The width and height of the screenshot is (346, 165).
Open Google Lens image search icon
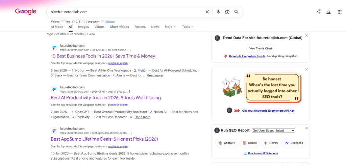click(x=227, y=12)
